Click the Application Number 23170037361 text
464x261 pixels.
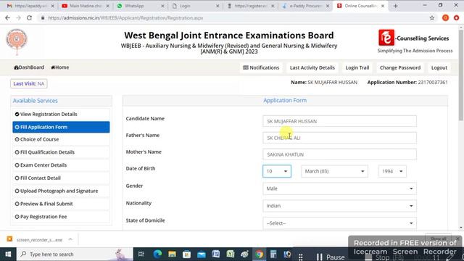pos(407,82)
